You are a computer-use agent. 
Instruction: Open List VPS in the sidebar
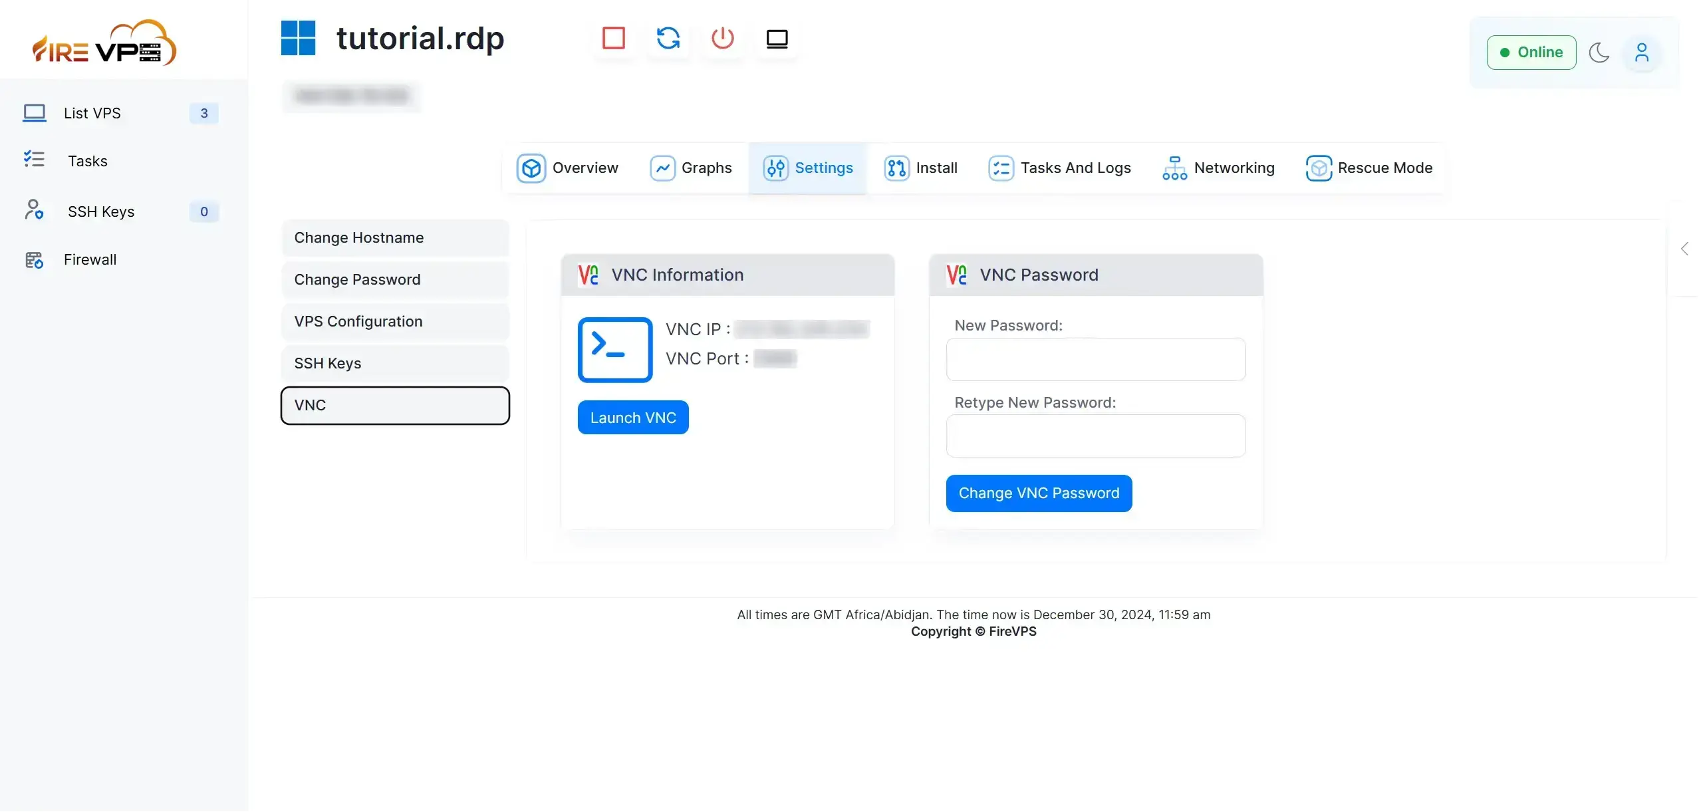[x=92, y=113]
